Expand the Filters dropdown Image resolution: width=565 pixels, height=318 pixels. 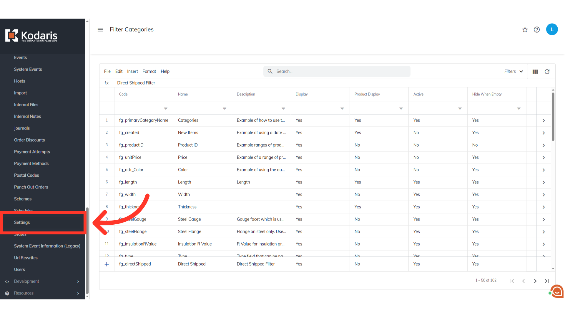tap(514, 71)
